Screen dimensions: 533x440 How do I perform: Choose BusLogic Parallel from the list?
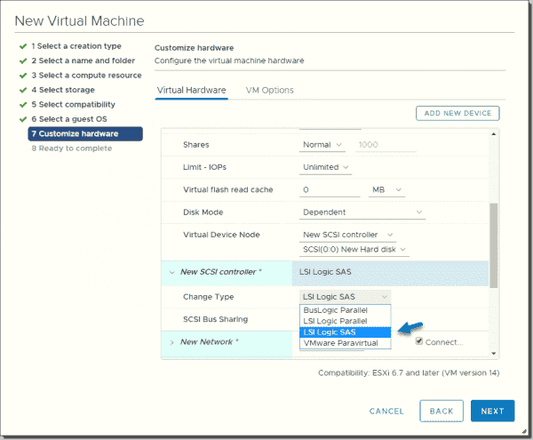point(345,310)
